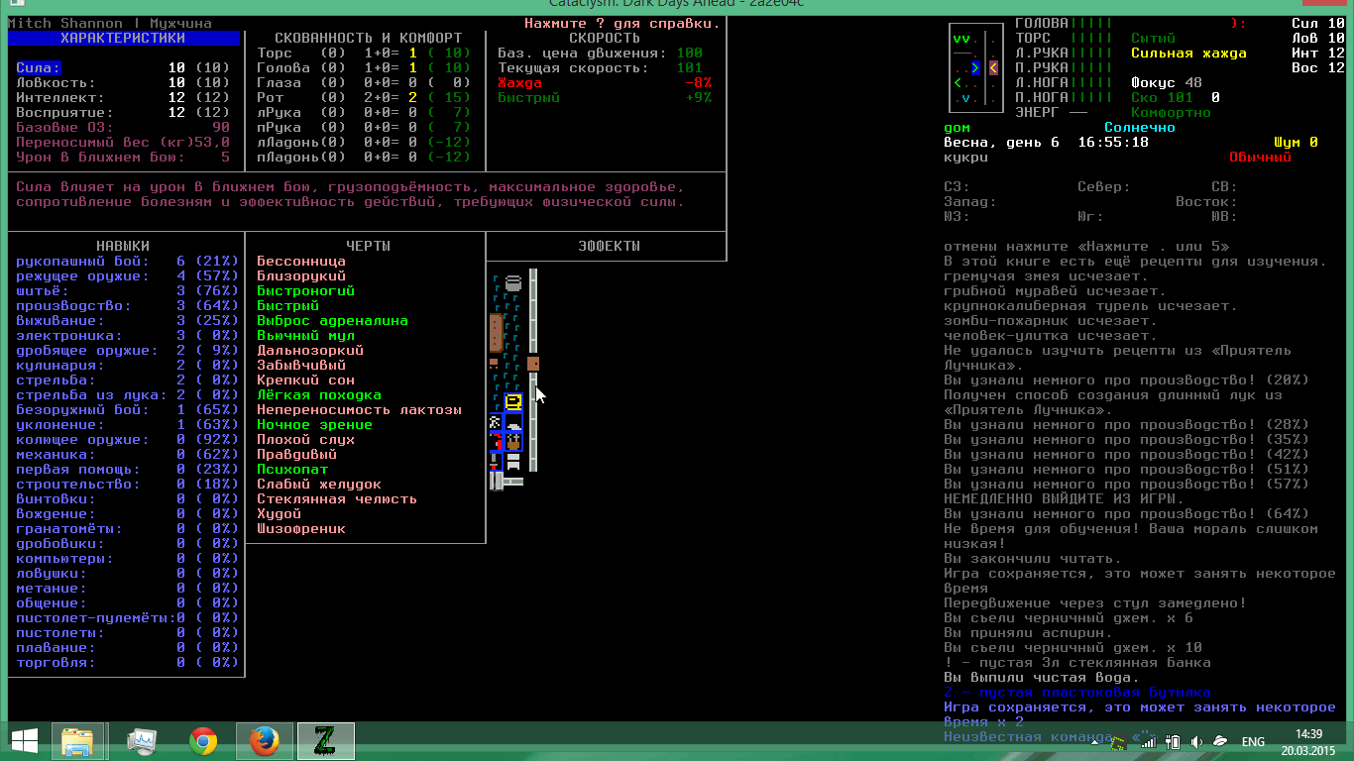Image resolution: width=1354 pixels, height=761 pixels.
Task: Select the 'Выброс адреналина' trait
Action: coord(333,321)
